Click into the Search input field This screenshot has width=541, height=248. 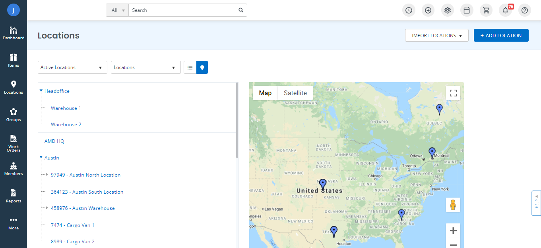coord(183,10)
